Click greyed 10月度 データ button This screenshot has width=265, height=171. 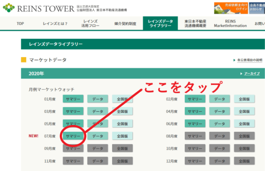click(220, 148)
